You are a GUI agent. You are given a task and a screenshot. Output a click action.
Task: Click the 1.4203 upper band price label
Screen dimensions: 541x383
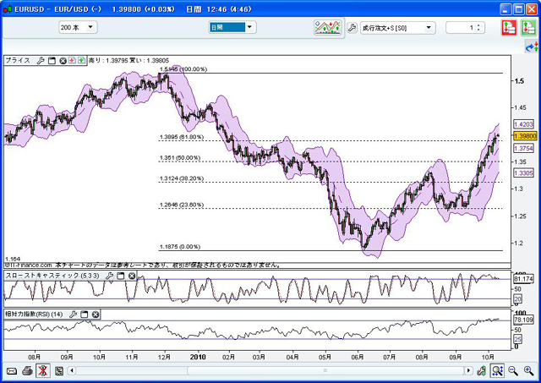pos(523,124)
